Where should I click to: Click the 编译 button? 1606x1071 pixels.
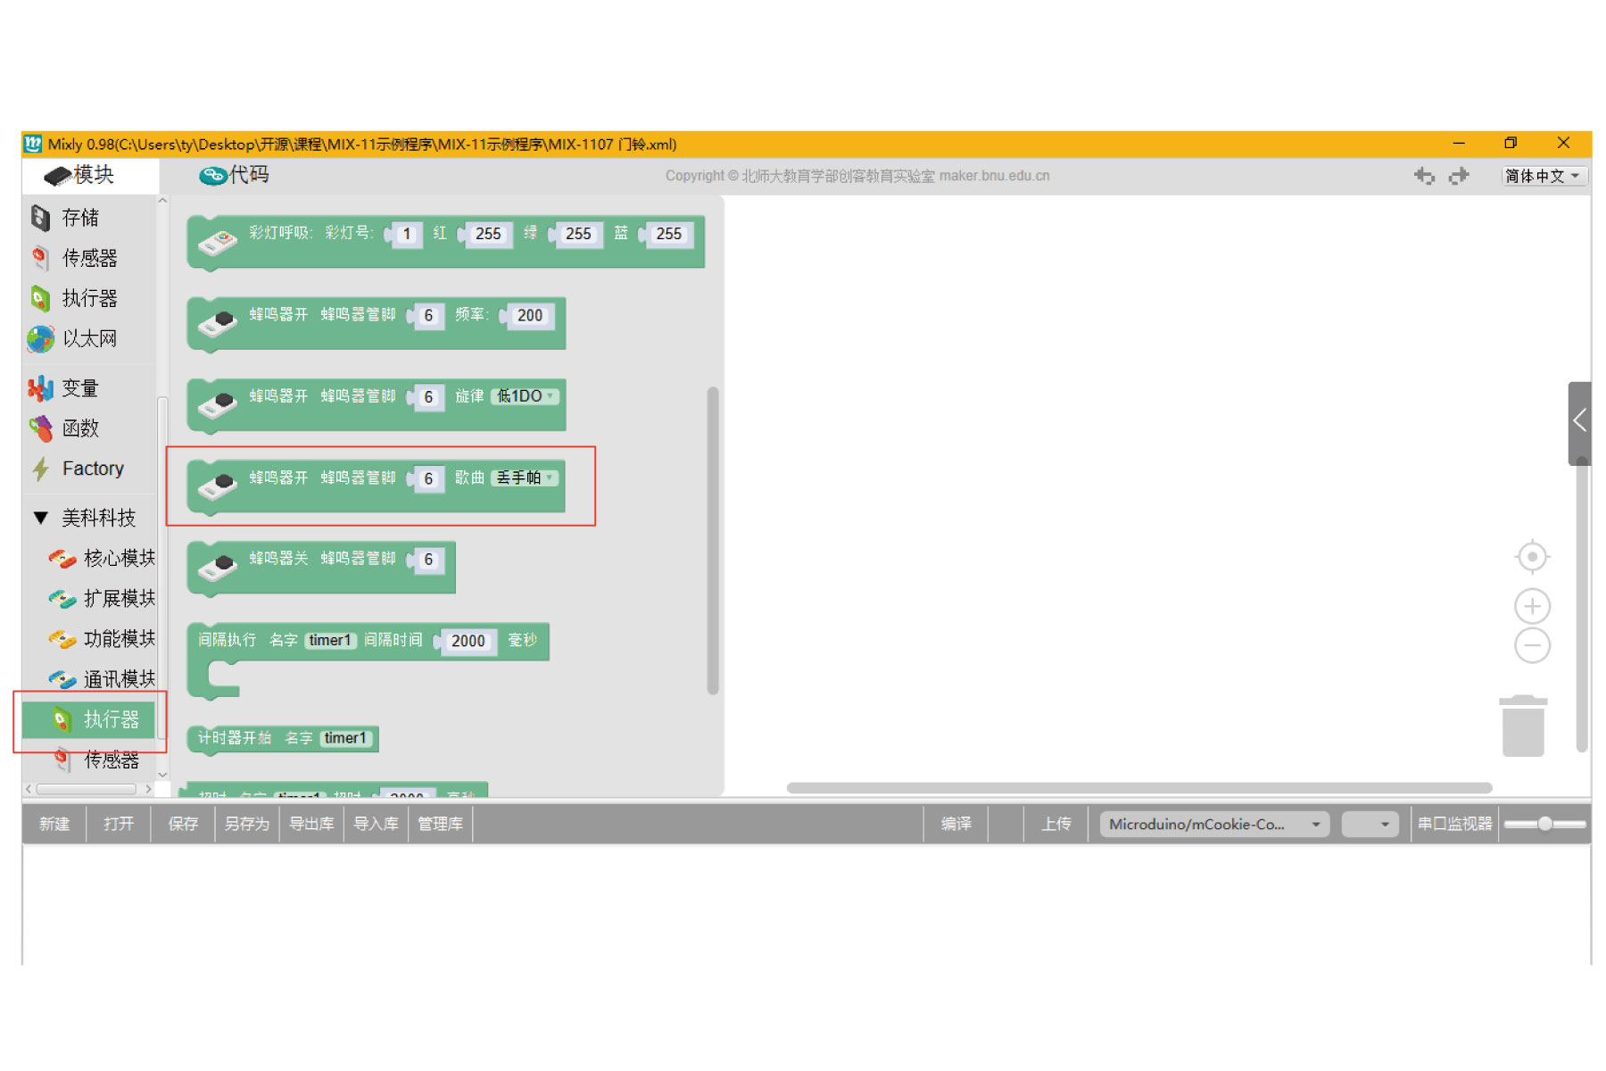click(956, 824)
